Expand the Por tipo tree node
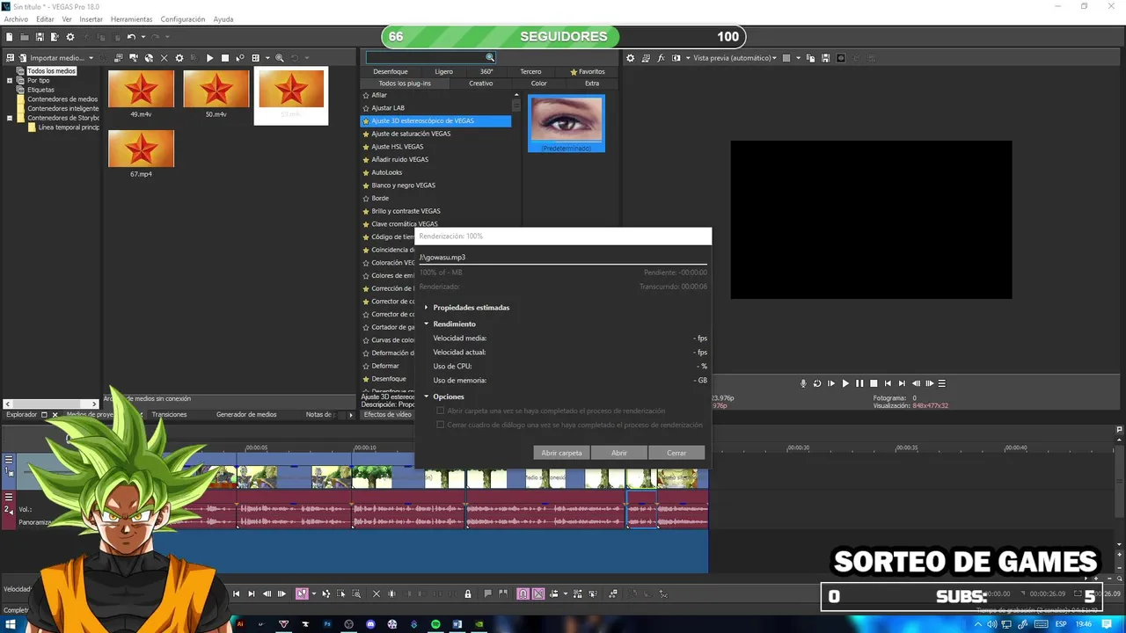The width and height of the screenshot is (1126, 633). pyautogui.click(x=10, y=80)
